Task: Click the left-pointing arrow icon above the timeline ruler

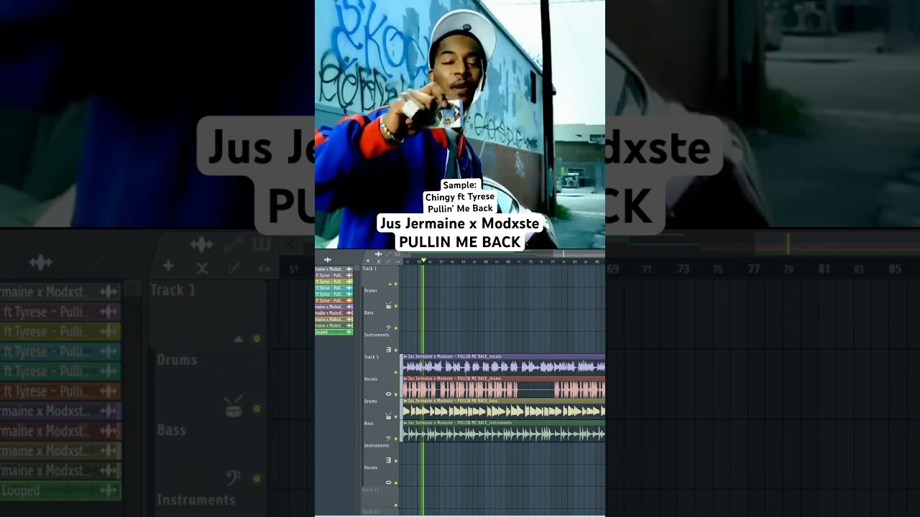Action: pos(406,254)
